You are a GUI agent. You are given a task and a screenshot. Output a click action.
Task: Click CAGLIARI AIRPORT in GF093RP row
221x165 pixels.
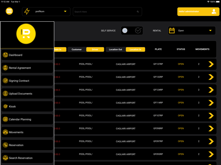(126, 154)
